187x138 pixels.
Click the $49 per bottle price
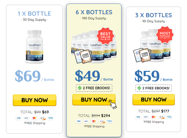94,76
